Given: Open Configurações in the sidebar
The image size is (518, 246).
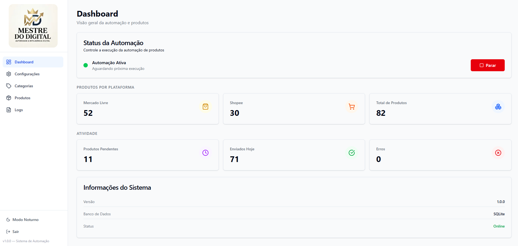Looking at the screenshot, I should (x=27, y=74).
